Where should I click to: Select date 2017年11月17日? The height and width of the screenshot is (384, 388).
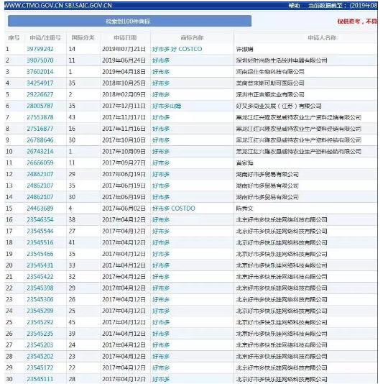pos(124,117)
